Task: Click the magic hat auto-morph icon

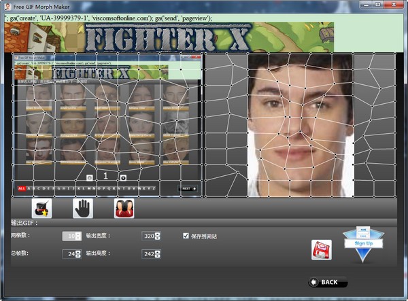Action: point(41,209)
